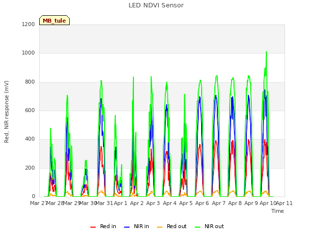
Task: Click the Apr 6 x-axis tick label
Action: [x=202, y=203]
